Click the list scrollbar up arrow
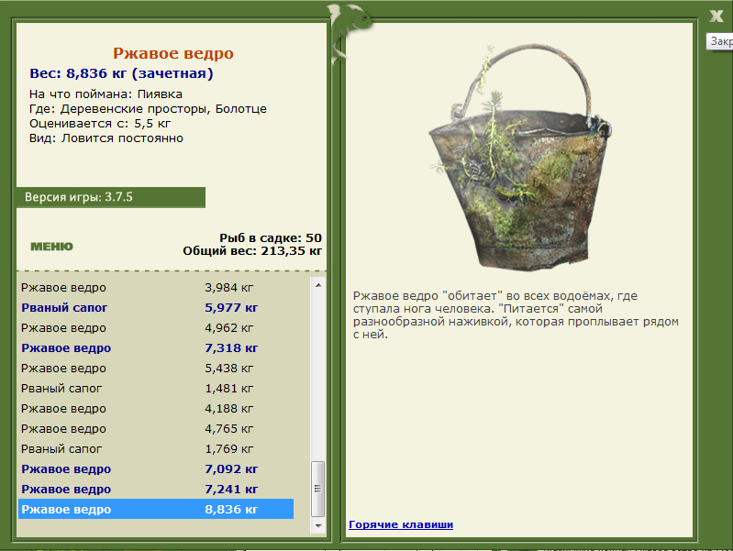This screenshot has height=551, width=733. (x=318, y=285)
